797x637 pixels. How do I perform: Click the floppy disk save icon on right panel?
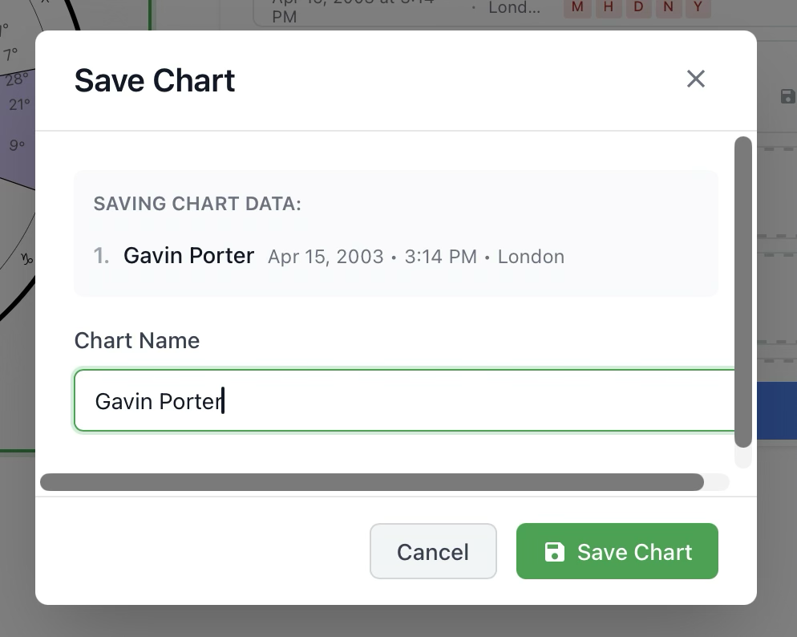[787, 95]
